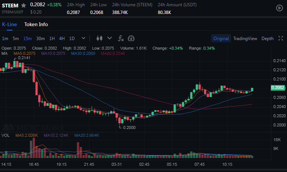The image size is (287, 172).
Task: Click the 18K volume axis label
Action: tap(277, 140)
